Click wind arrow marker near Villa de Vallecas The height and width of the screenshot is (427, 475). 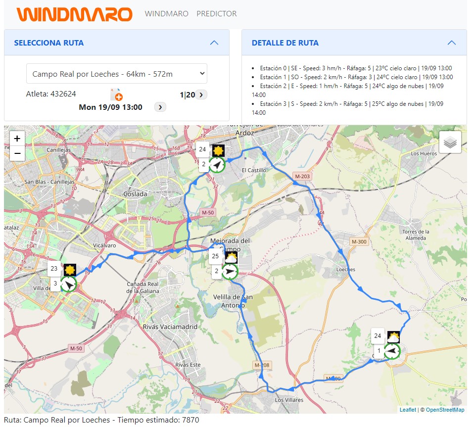click(69, 284)
